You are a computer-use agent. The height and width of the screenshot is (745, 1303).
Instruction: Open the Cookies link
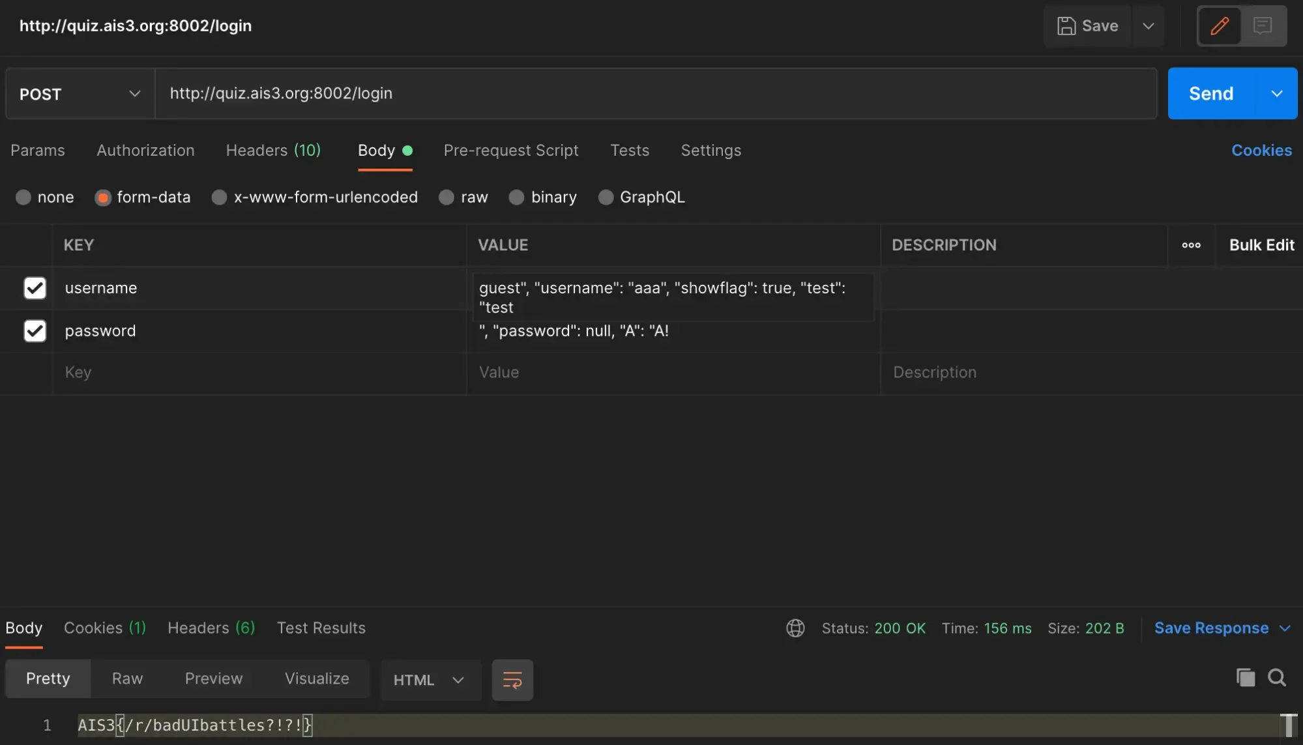(1261, 151)
